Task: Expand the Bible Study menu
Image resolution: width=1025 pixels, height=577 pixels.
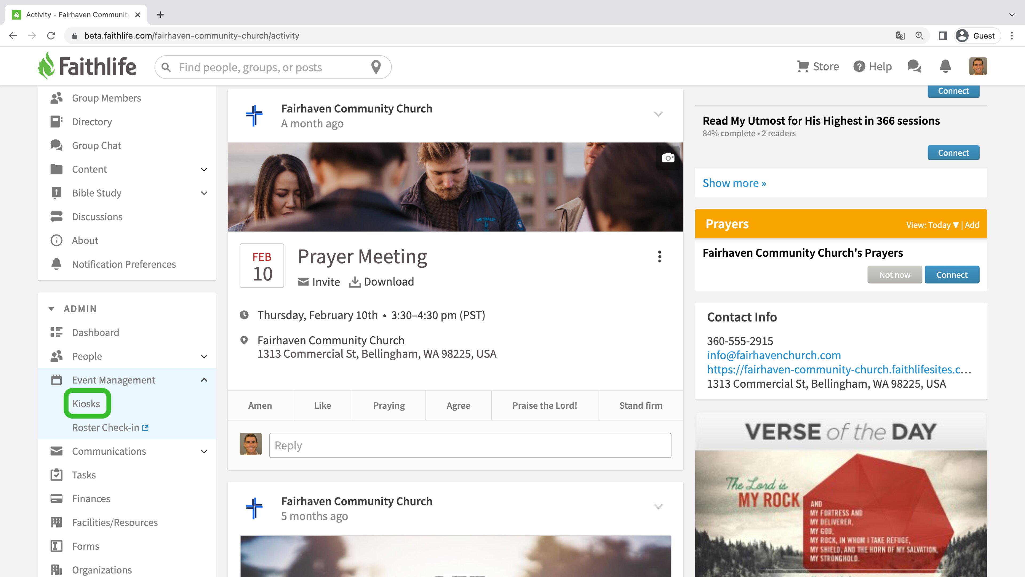Action: (x=204, y=193)
